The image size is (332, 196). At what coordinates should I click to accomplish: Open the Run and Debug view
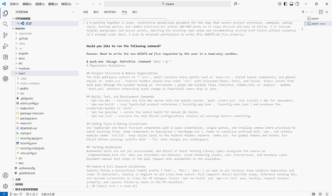(6, 46)
